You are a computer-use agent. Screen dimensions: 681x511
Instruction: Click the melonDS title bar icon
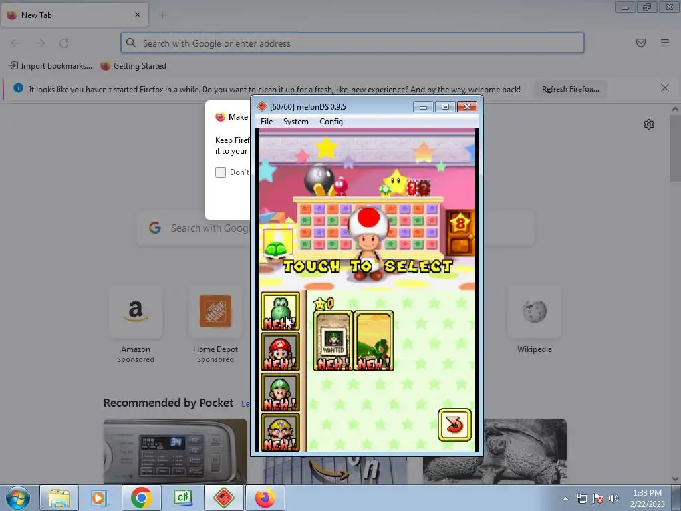point(262,107)
